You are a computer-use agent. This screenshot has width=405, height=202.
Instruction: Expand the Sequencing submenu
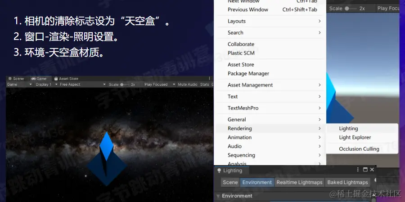click(x=270, y=155)
